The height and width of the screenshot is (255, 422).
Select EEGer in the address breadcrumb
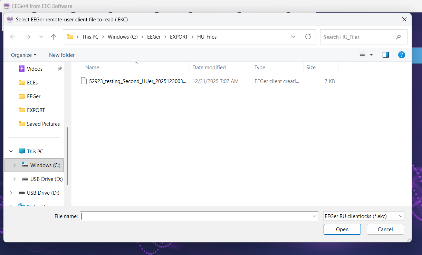154,37
